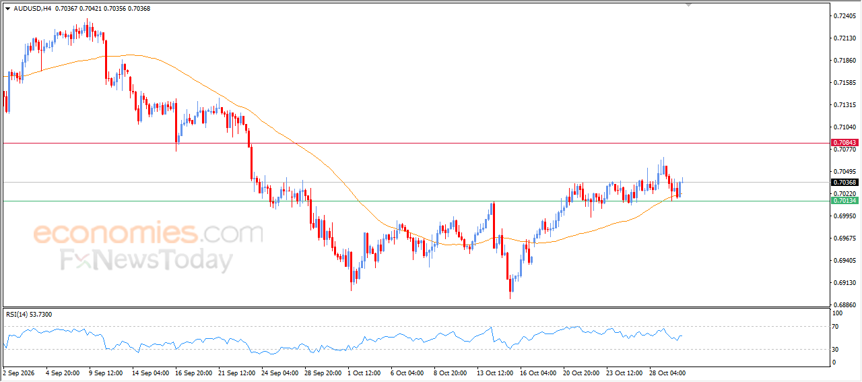The width and height of the screenshot is (862, 382).
Task: Click the green price tag 0.70134
Action: [x=844, y=201]
